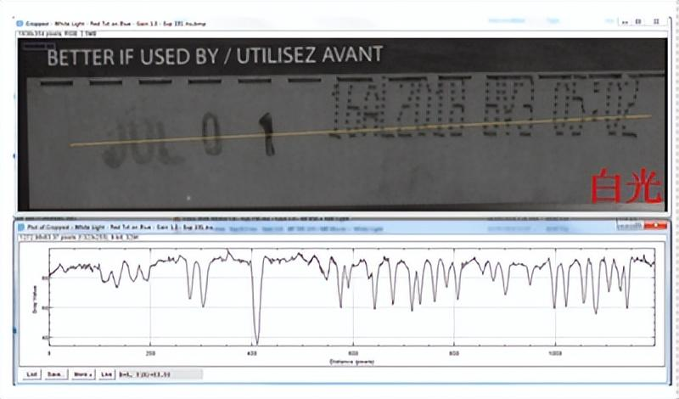Viewport: 679px width, 399px height.
Task: Click the Distance (pixels) x-axis label
Action: pyautogui.click(x=351, y=361)
